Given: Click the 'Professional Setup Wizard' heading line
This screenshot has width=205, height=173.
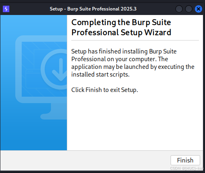Looking at the screenshot, I should (121, 32).
